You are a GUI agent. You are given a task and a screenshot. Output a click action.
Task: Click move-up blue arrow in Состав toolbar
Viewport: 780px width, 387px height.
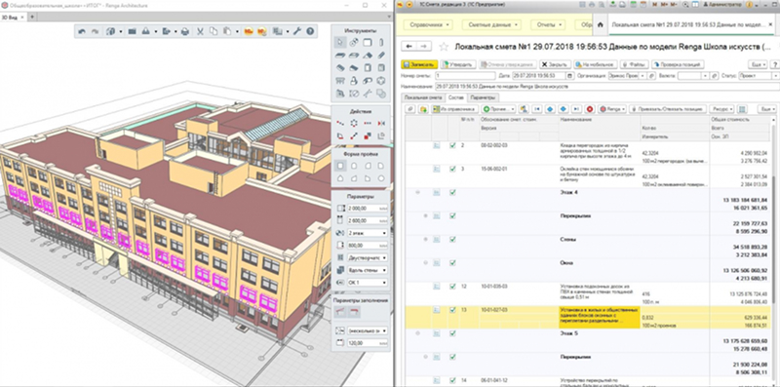click(x=550, y=109)
